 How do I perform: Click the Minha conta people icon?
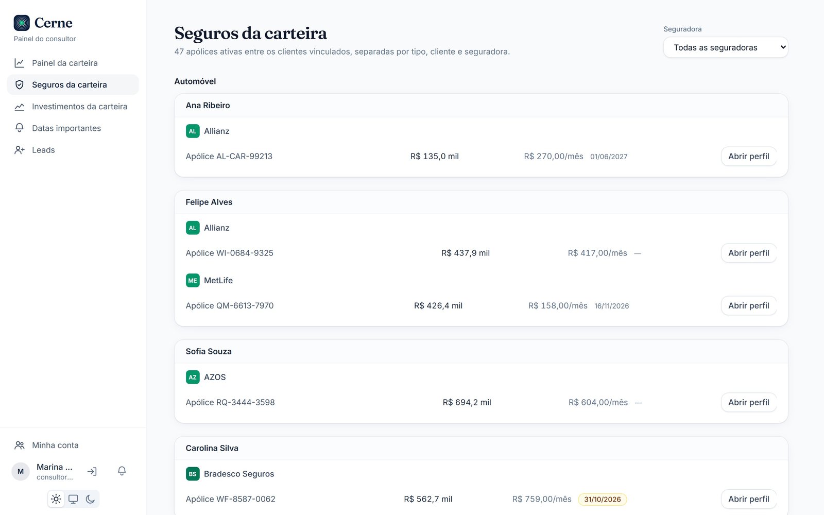(x=20, y=445)
